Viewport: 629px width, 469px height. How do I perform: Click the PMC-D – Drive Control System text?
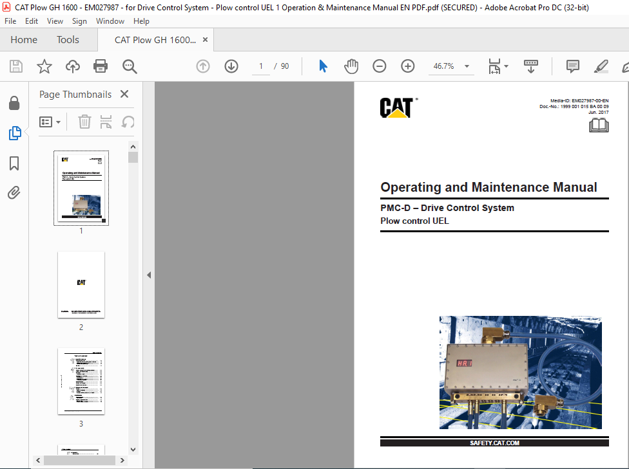point(447,208)
